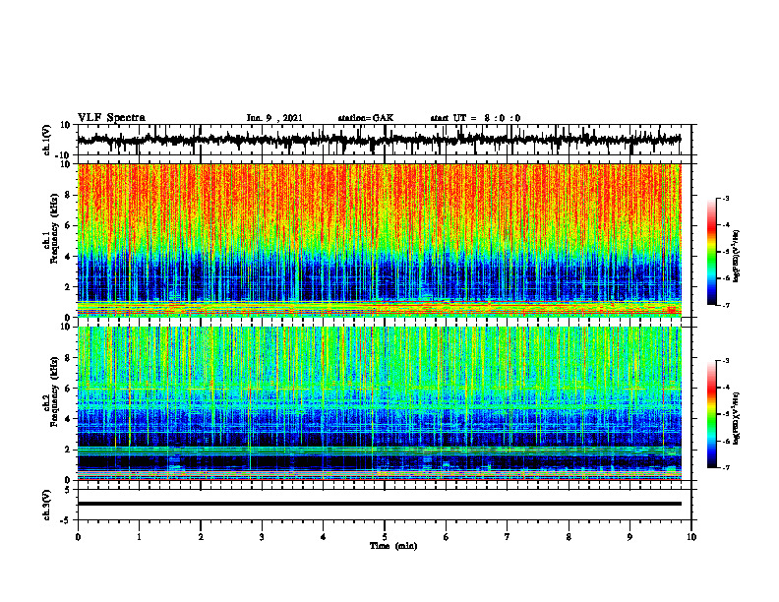Click the '6' kHz tick of ch.1 spectrogram

(x=69, y=225)
